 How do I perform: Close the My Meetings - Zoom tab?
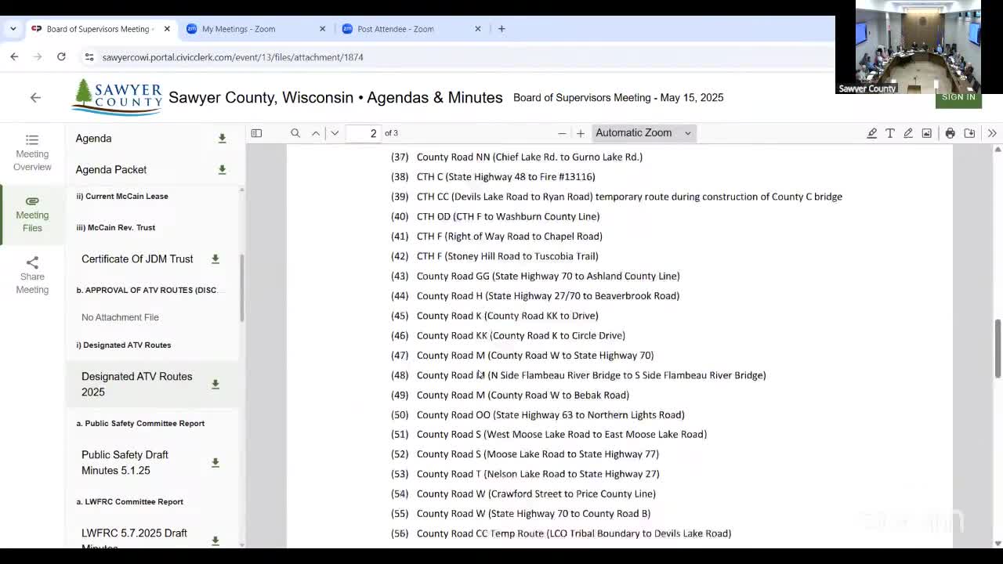coord(322,29)
